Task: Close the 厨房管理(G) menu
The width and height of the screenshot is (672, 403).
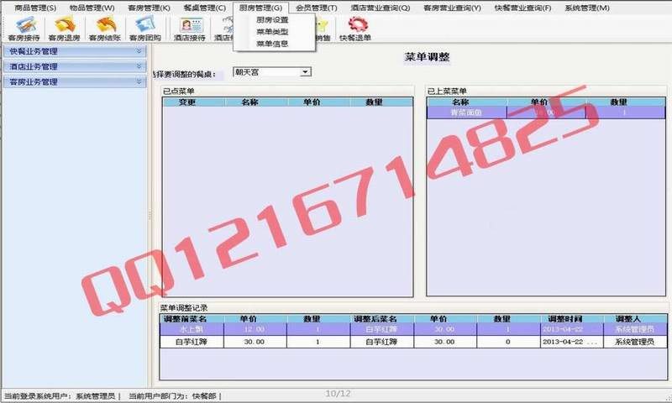Action: click(x=260, y=8)
